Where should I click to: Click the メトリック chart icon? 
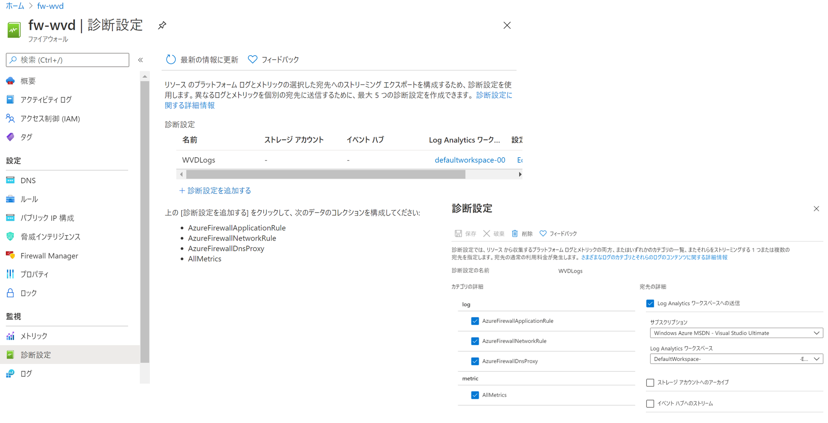[x=10, y=336]
